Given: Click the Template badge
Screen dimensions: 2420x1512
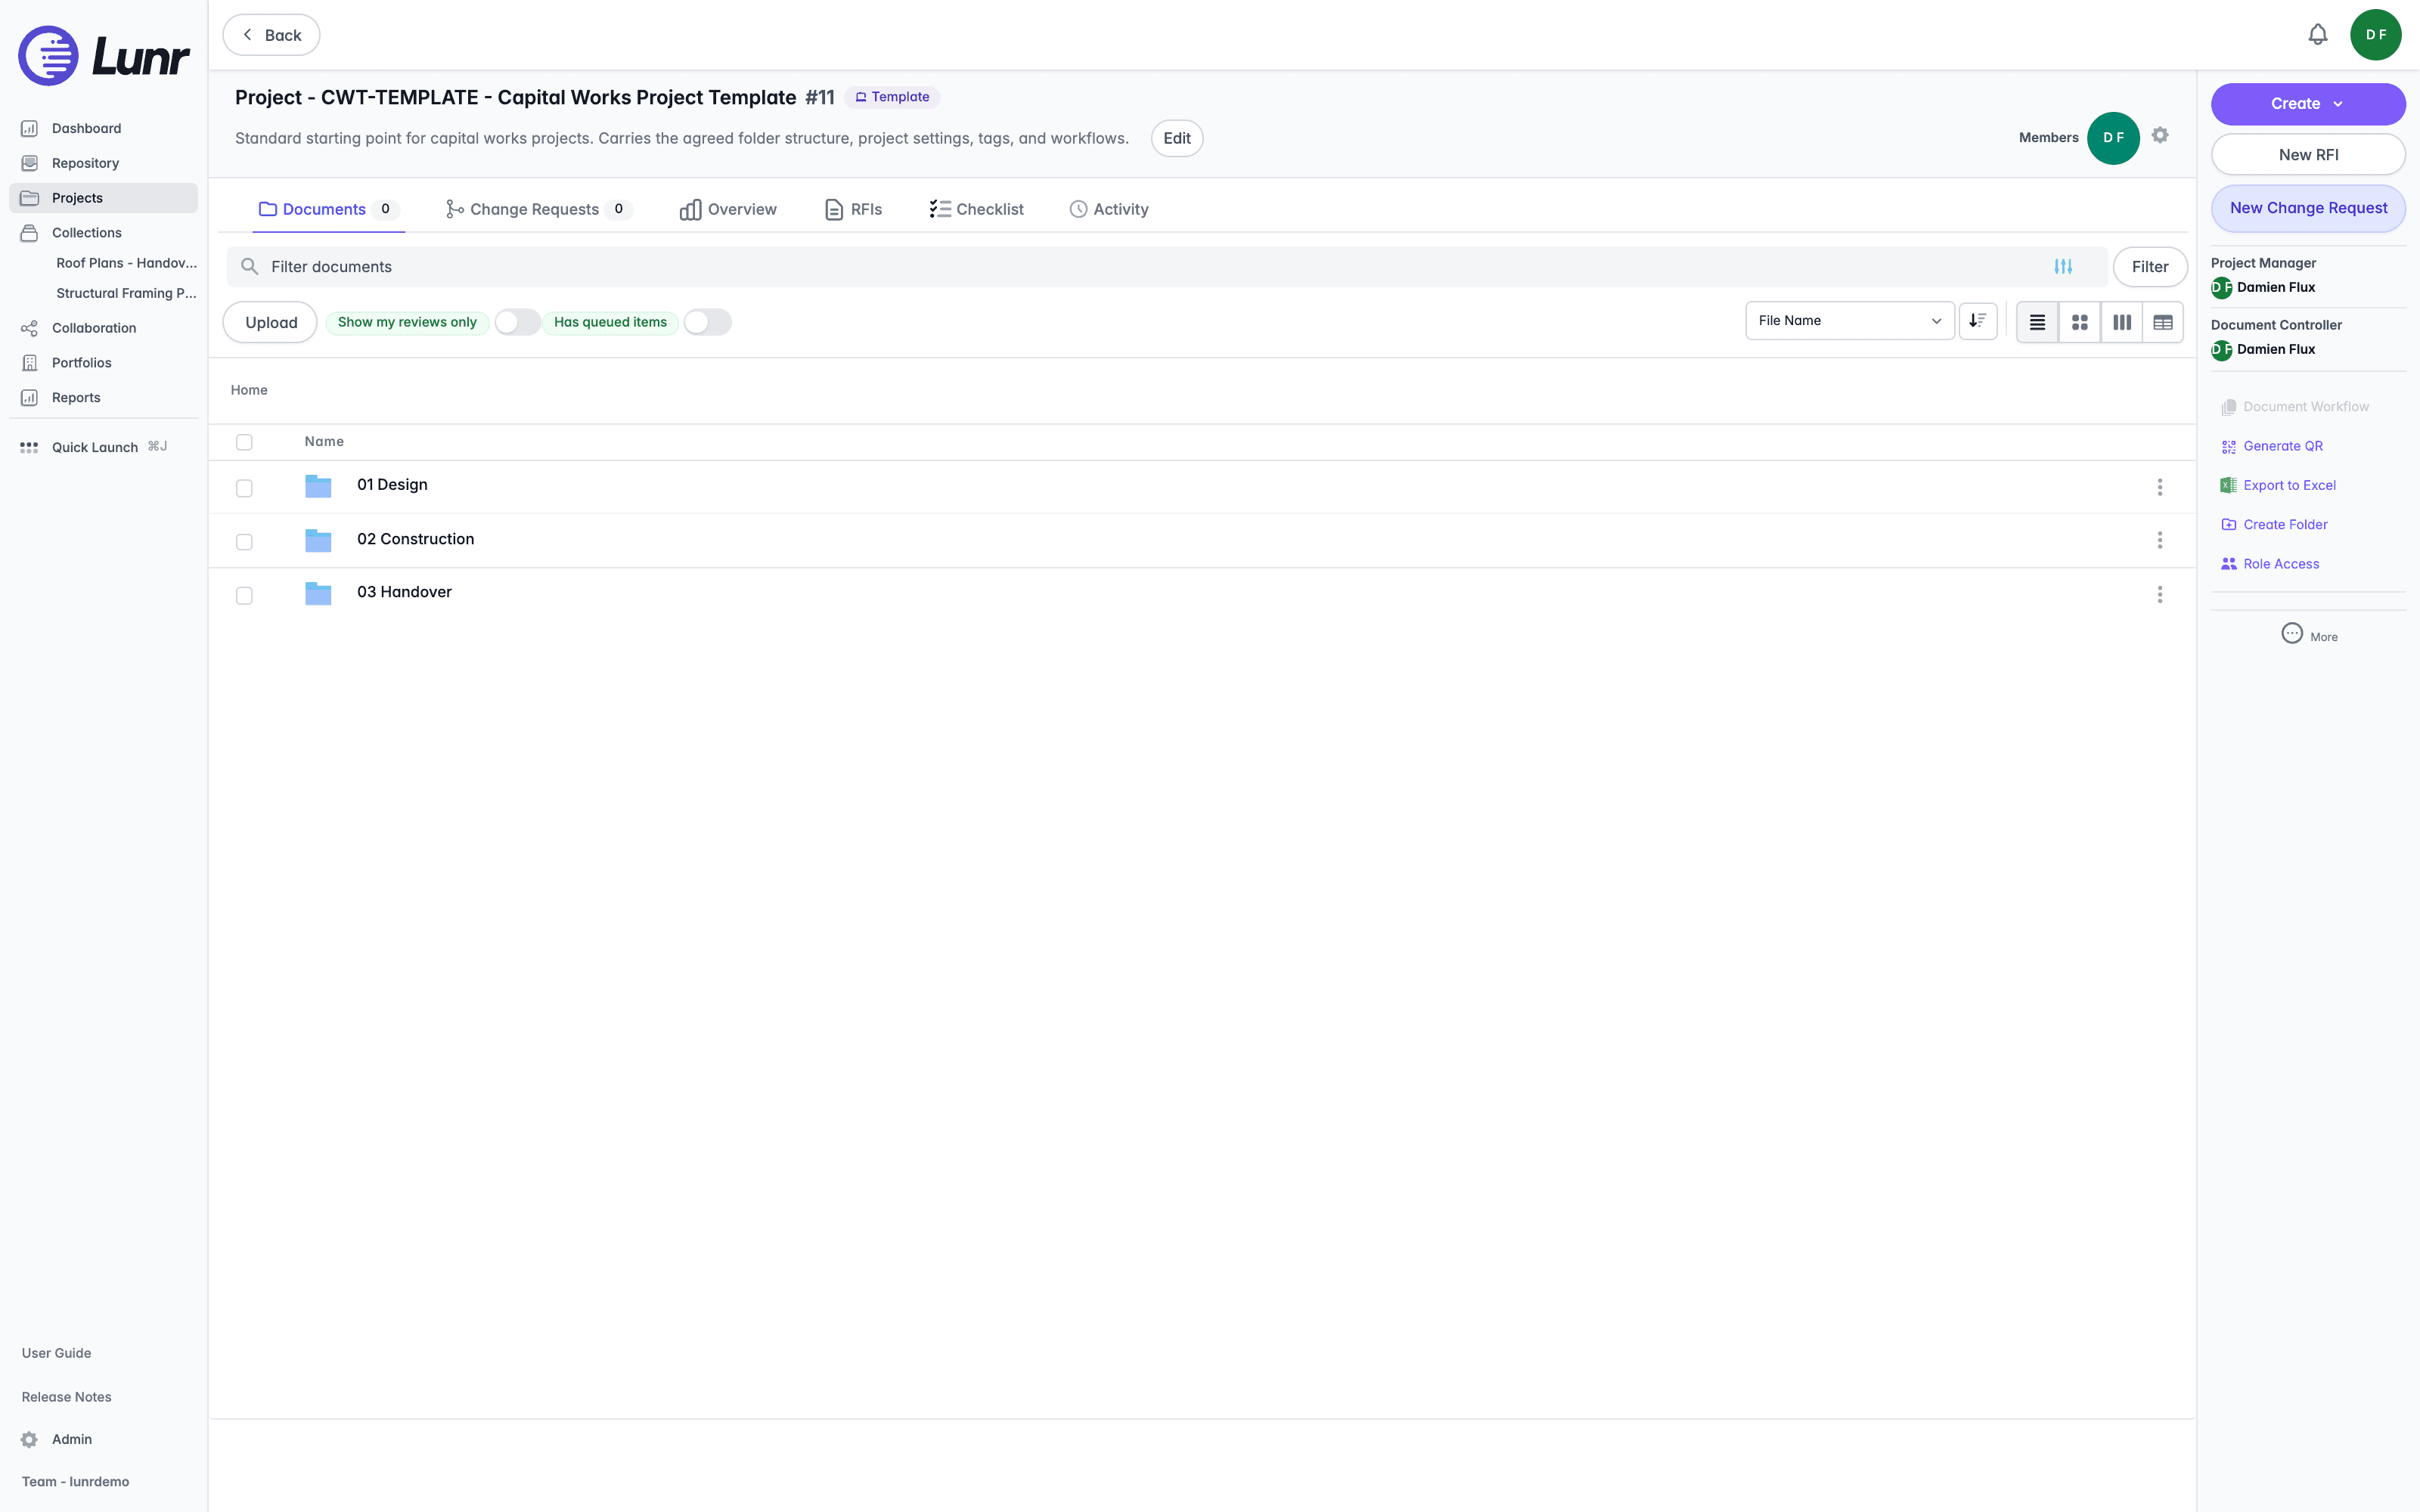Looking at the screenshot, I should click(x=892, y=97).
